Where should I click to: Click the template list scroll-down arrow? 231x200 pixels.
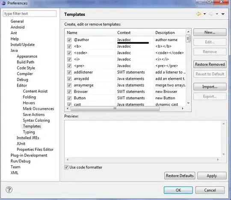188,103
